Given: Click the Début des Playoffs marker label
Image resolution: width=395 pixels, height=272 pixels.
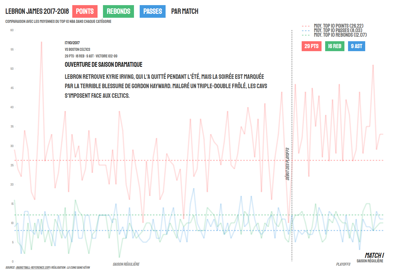Looking at the screenshot, I should coord(288,164).
